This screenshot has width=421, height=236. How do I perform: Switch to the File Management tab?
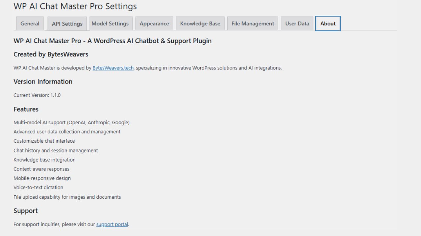[253, 24]
